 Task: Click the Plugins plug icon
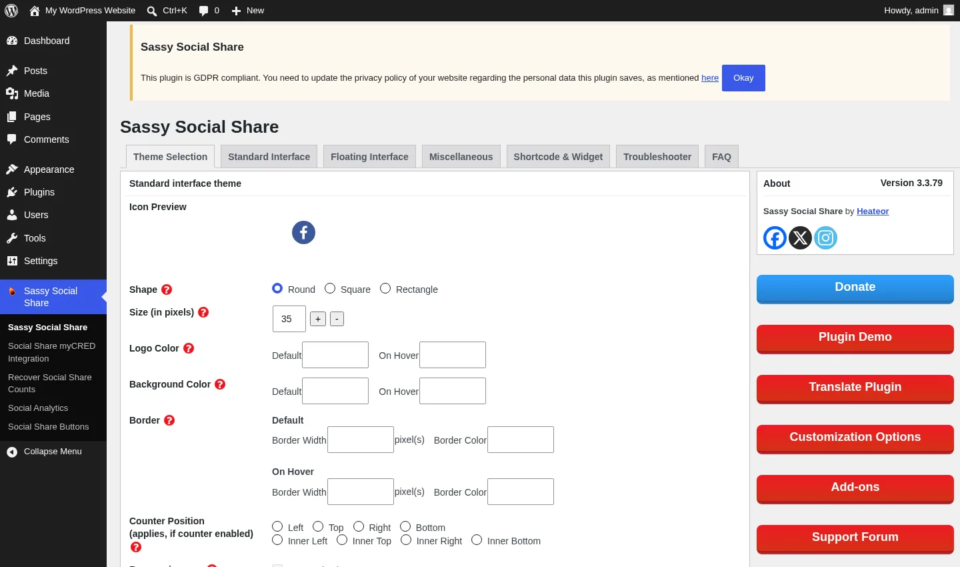12,192
